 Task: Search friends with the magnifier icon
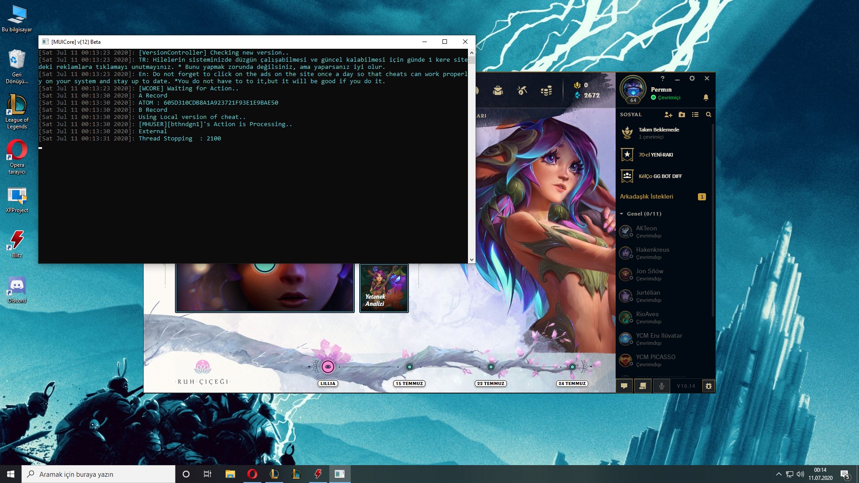[709, 114]
